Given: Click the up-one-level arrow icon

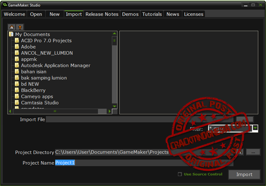Looking at the screenshot, I should [x=19, y=27].
